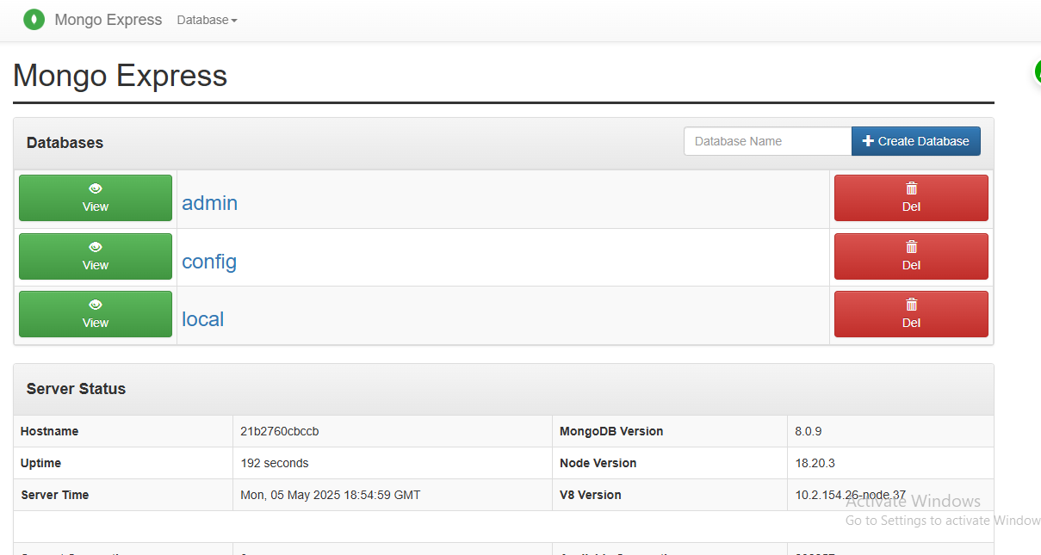The width and height of the screenshot is (1041, 555).
Task: Click the caret arrow next to Database
Action: (x=234, y=21)
